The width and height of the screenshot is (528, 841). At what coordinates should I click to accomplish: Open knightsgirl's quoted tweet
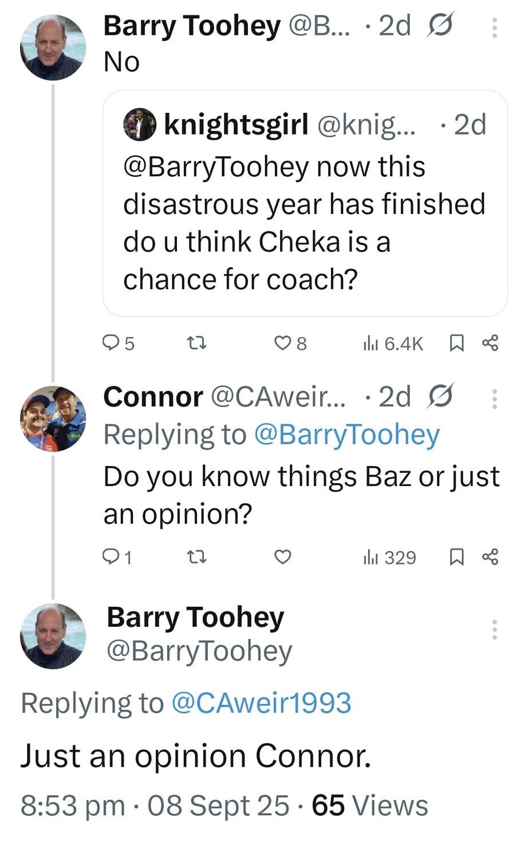(x=305, y=203)
